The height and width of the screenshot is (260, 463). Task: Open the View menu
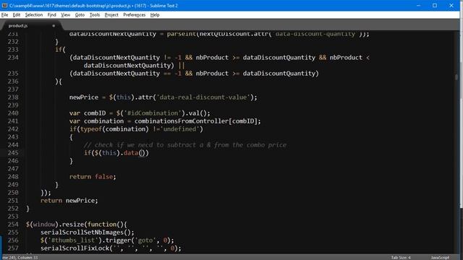click(x=65, y=14)
